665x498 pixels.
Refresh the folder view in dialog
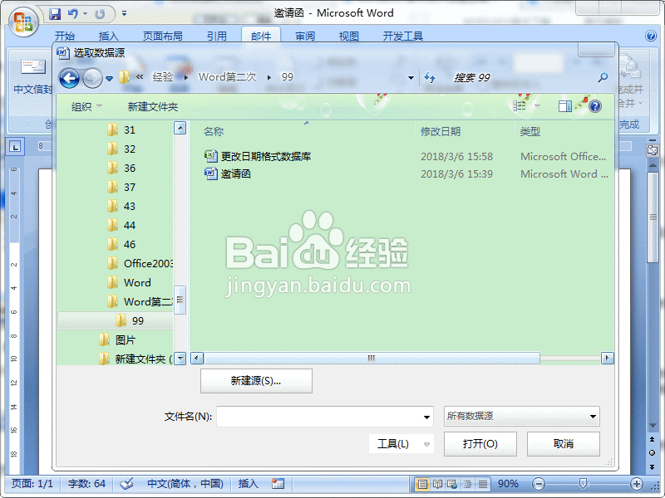coord(430,77)
